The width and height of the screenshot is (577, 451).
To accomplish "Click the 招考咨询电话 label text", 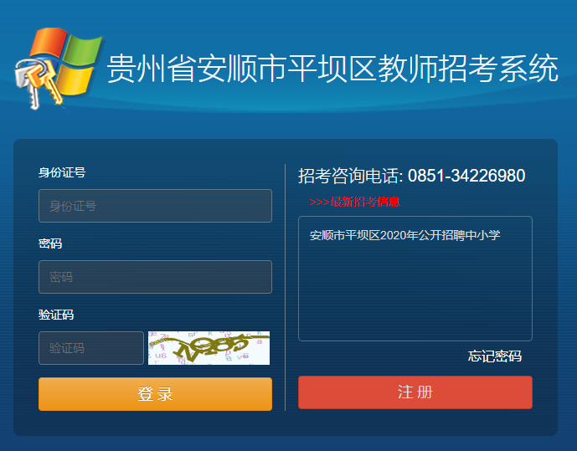I will (351, 176).
